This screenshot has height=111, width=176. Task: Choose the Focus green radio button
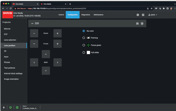click(84, 45)
